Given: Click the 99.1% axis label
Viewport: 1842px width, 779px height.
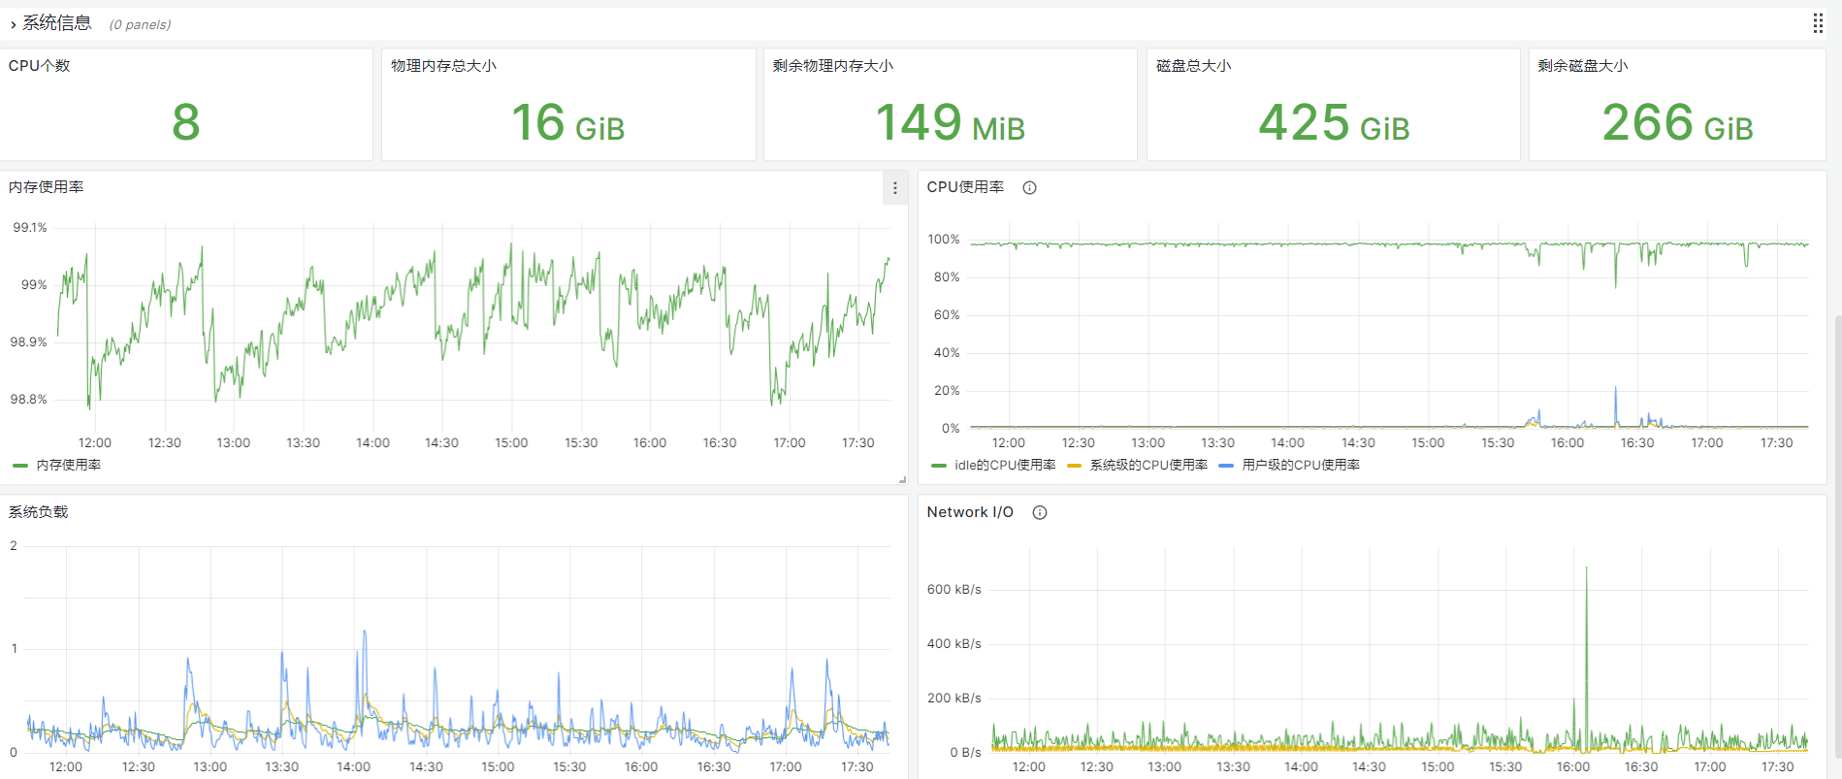Looking at the screenshot, I should click(x=29, y=228).
